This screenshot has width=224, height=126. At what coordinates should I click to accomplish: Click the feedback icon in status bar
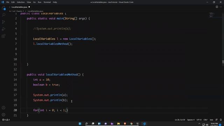click(x=217, y=120)
